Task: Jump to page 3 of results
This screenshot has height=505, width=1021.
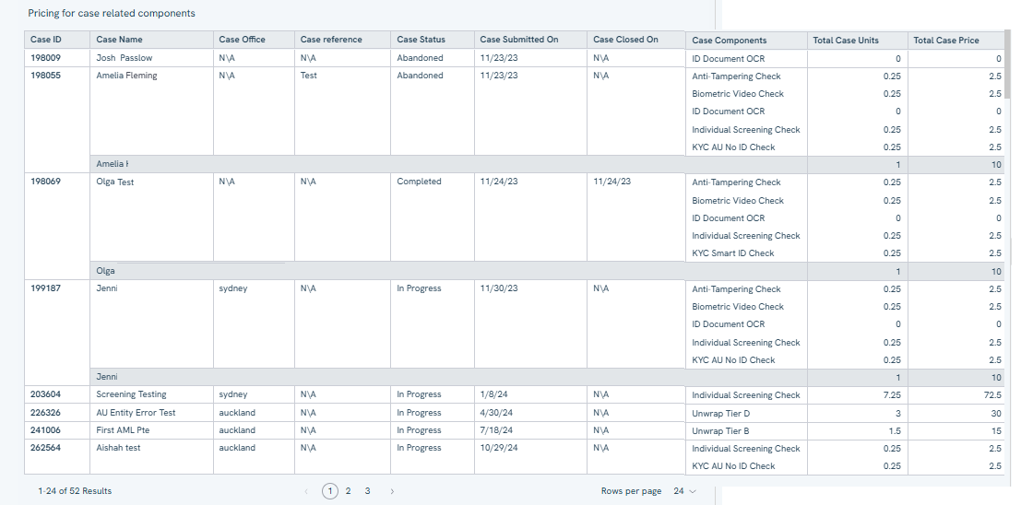Action: point(367,491)
